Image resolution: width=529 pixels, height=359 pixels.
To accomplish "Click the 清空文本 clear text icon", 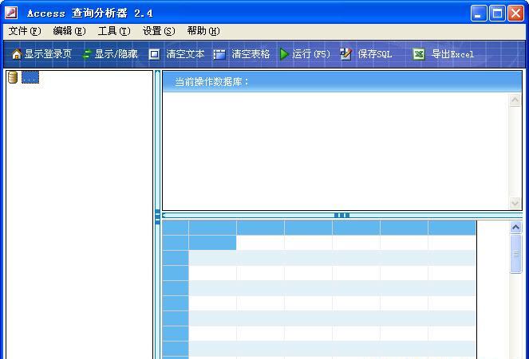I will (x=155, y=54).
